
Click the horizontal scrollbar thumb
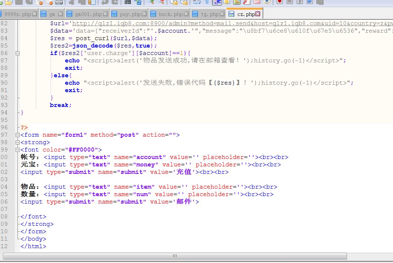pos(175,256)
